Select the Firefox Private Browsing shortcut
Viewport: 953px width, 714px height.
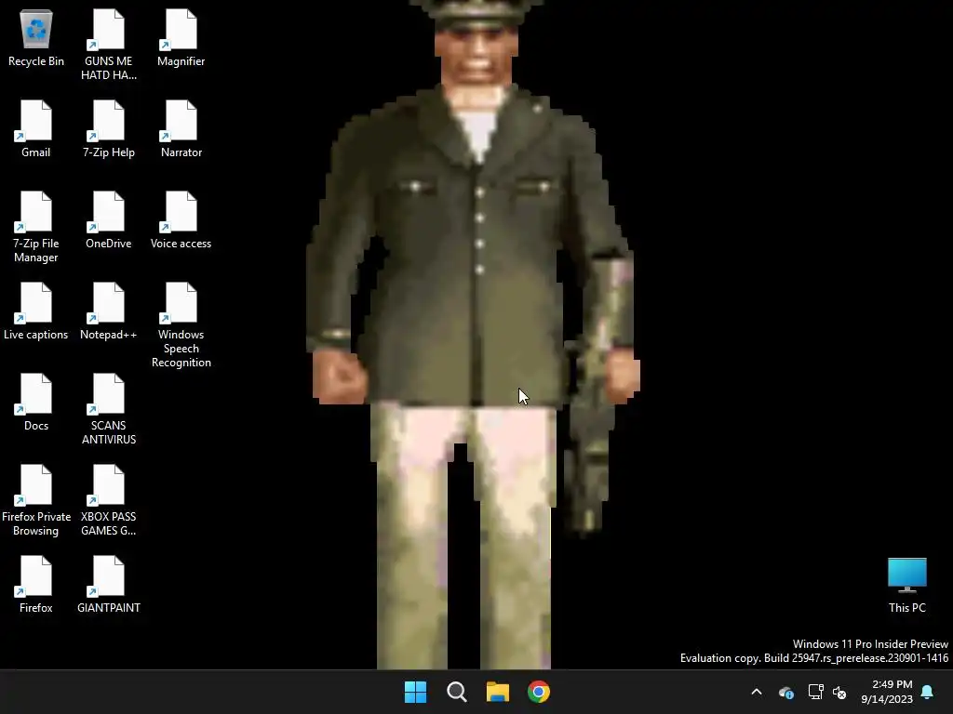[36, 500]
